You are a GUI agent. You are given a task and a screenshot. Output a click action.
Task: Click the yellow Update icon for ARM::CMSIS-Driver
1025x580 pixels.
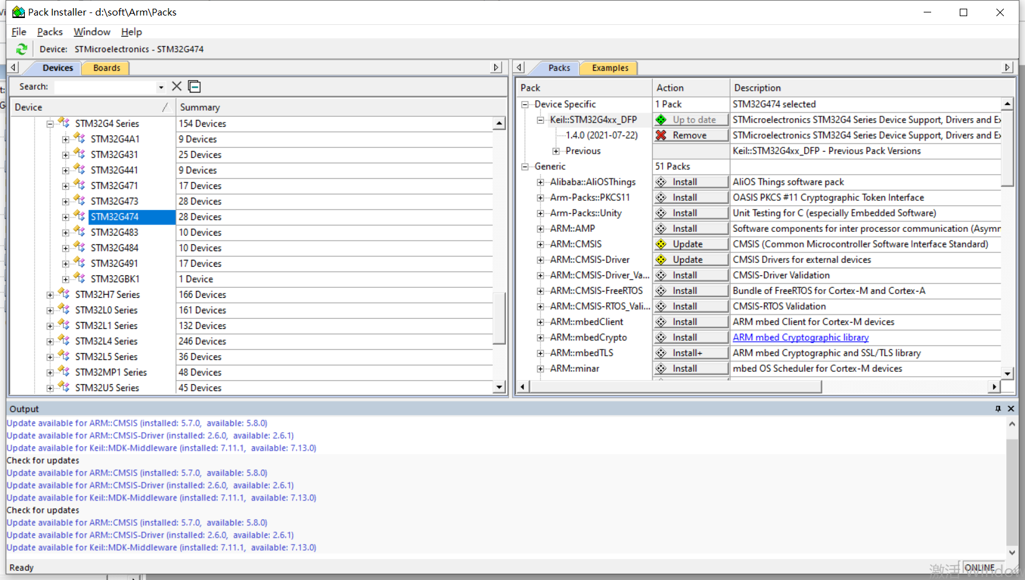[x=661, y=259]
